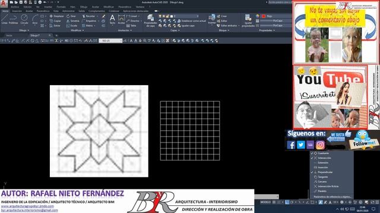Click the search help input field

click(x=280, y=2)
